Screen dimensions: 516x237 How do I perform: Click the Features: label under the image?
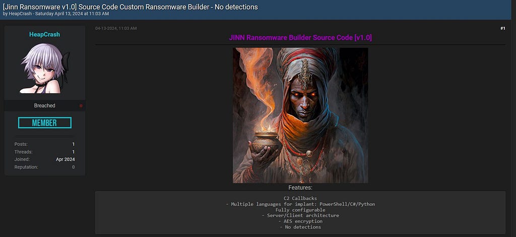300,188
